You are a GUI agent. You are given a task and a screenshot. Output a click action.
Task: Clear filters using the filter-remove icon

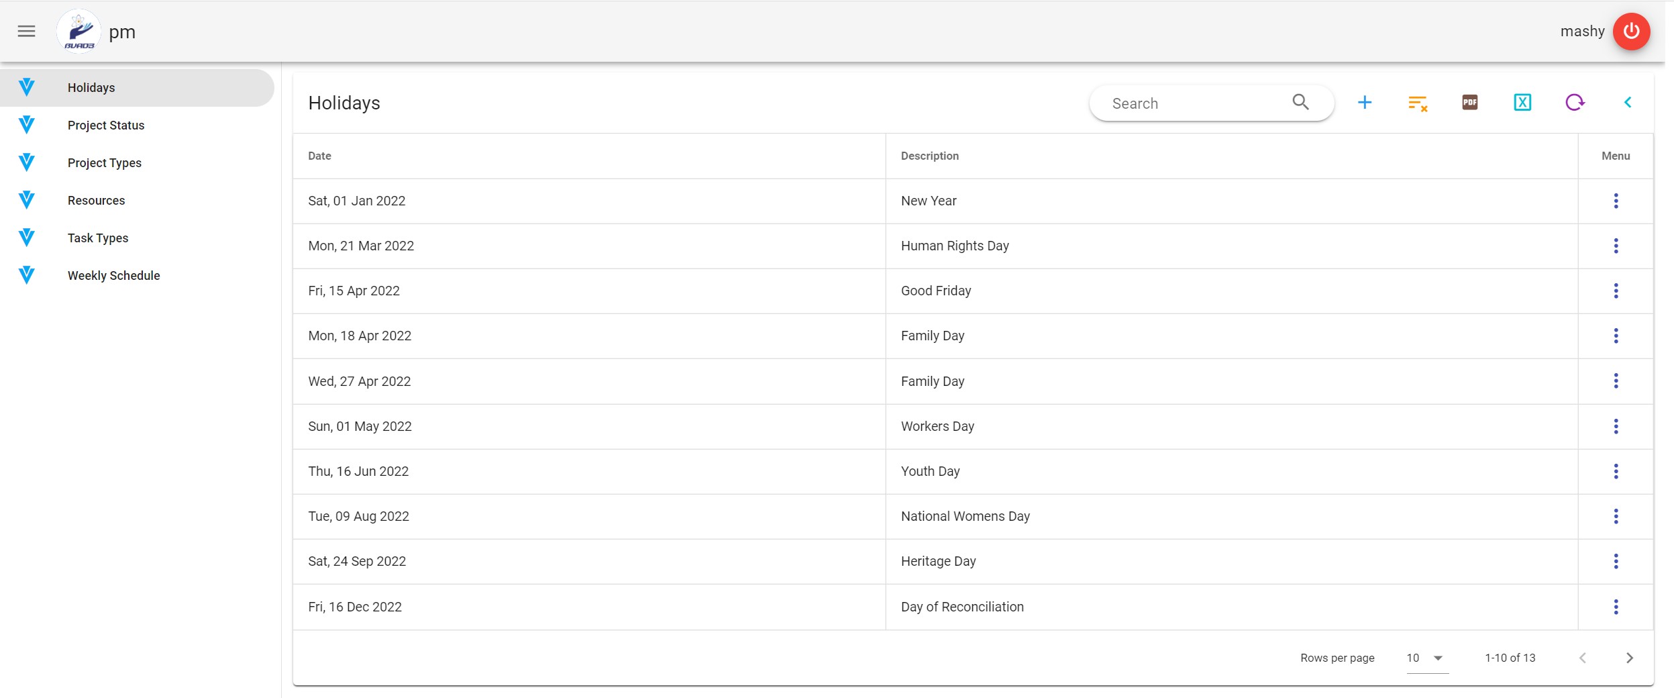coord(1417,103)
